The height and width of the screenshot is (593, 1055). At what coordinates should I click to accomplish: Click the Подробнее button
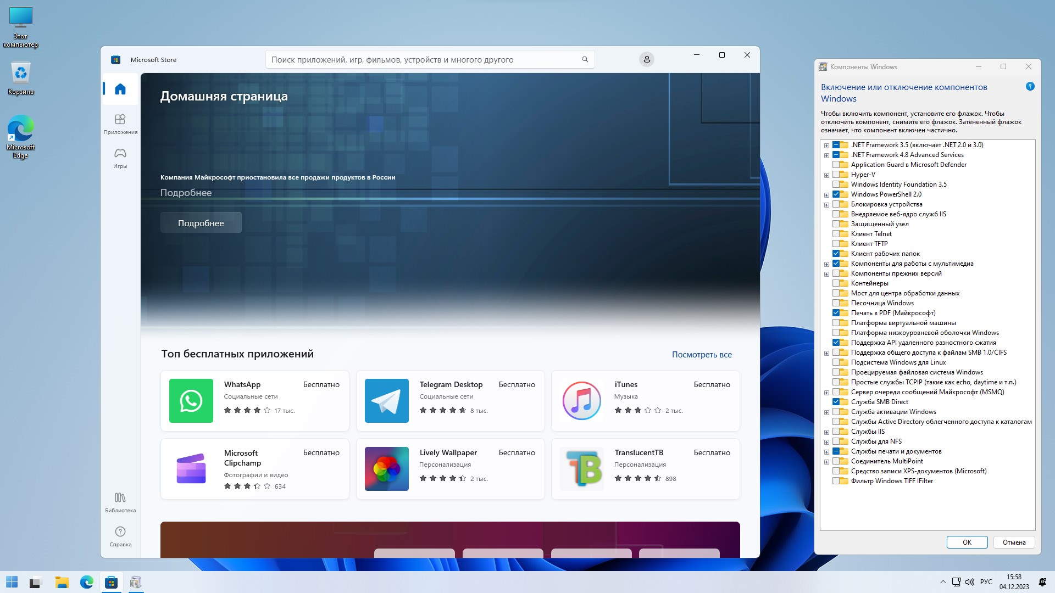(201, 223)
